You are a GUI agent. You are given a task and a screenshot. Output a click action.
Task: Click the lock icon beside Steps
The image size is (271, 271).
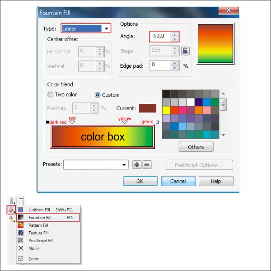tap(185, 51)
